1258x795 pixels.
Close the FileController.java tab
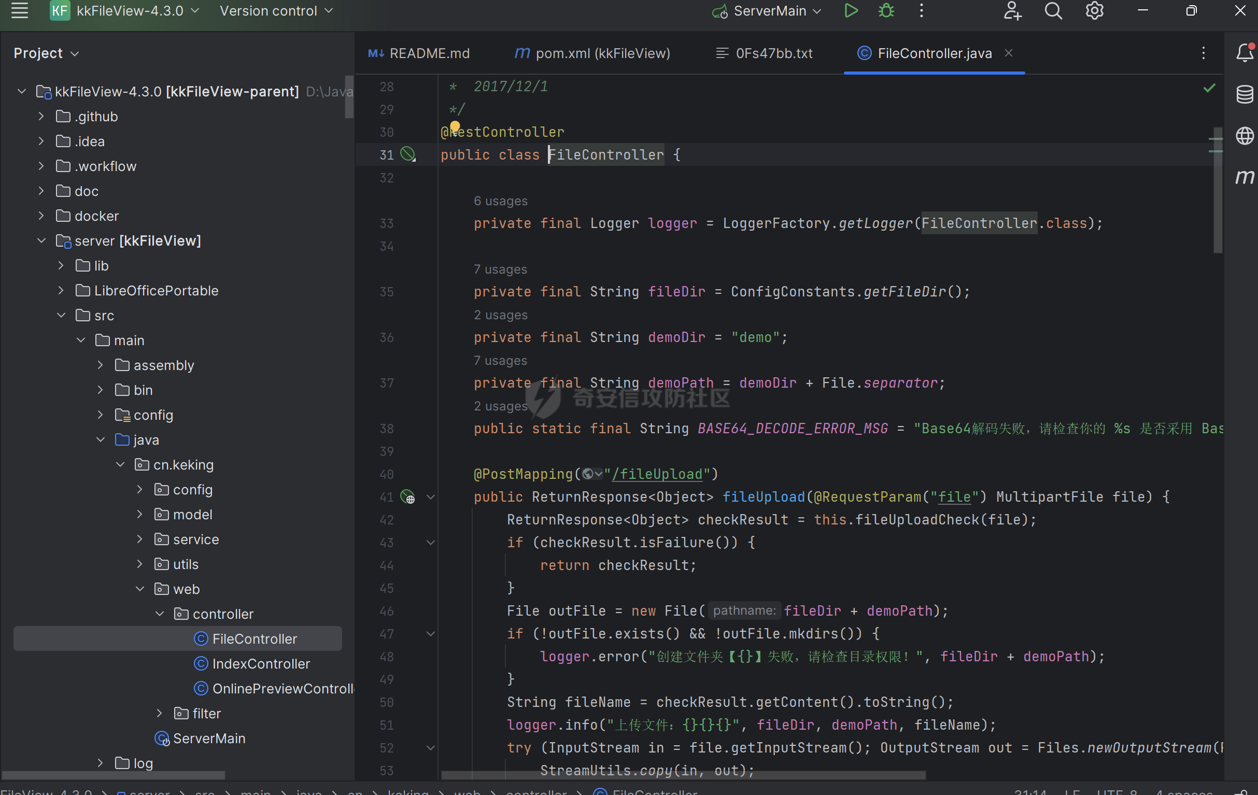(x=1009, y=53)
